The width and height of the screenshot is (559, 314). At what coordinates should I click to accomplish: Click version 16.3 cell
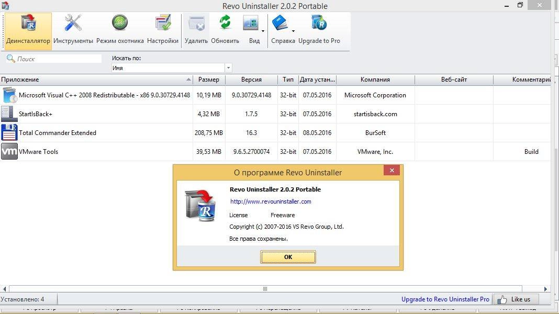pyautogui.click(x=251, y=132)
